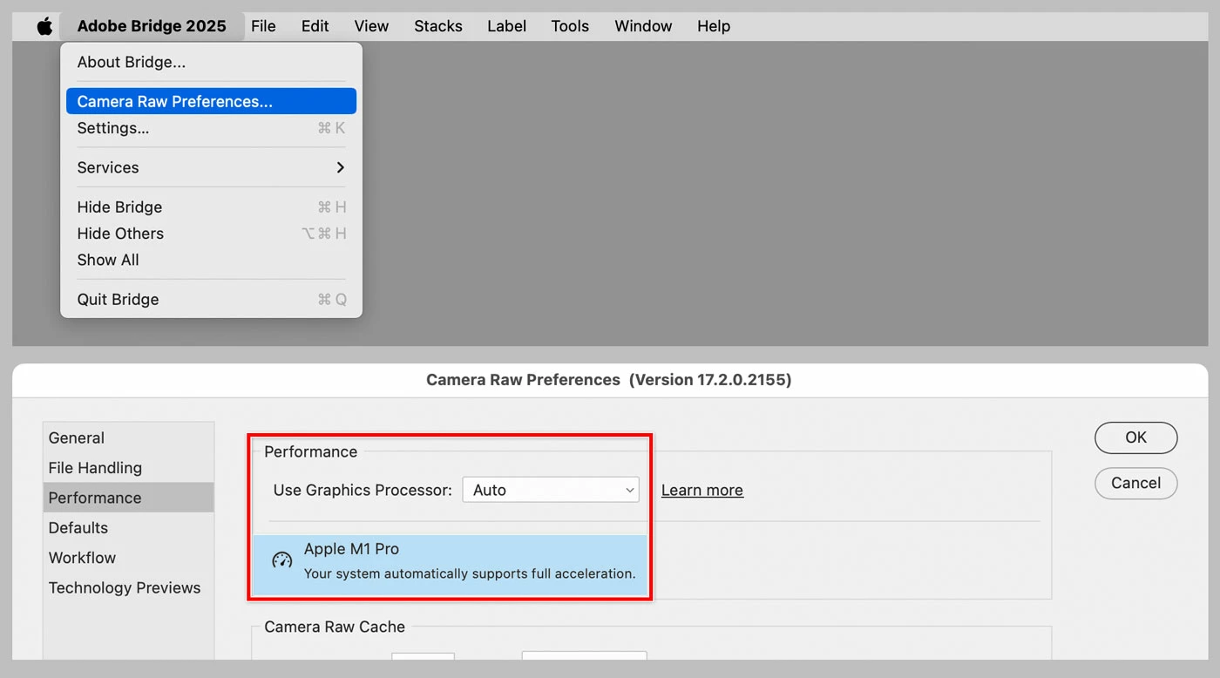Open the Apple menu

click(44, 26)
